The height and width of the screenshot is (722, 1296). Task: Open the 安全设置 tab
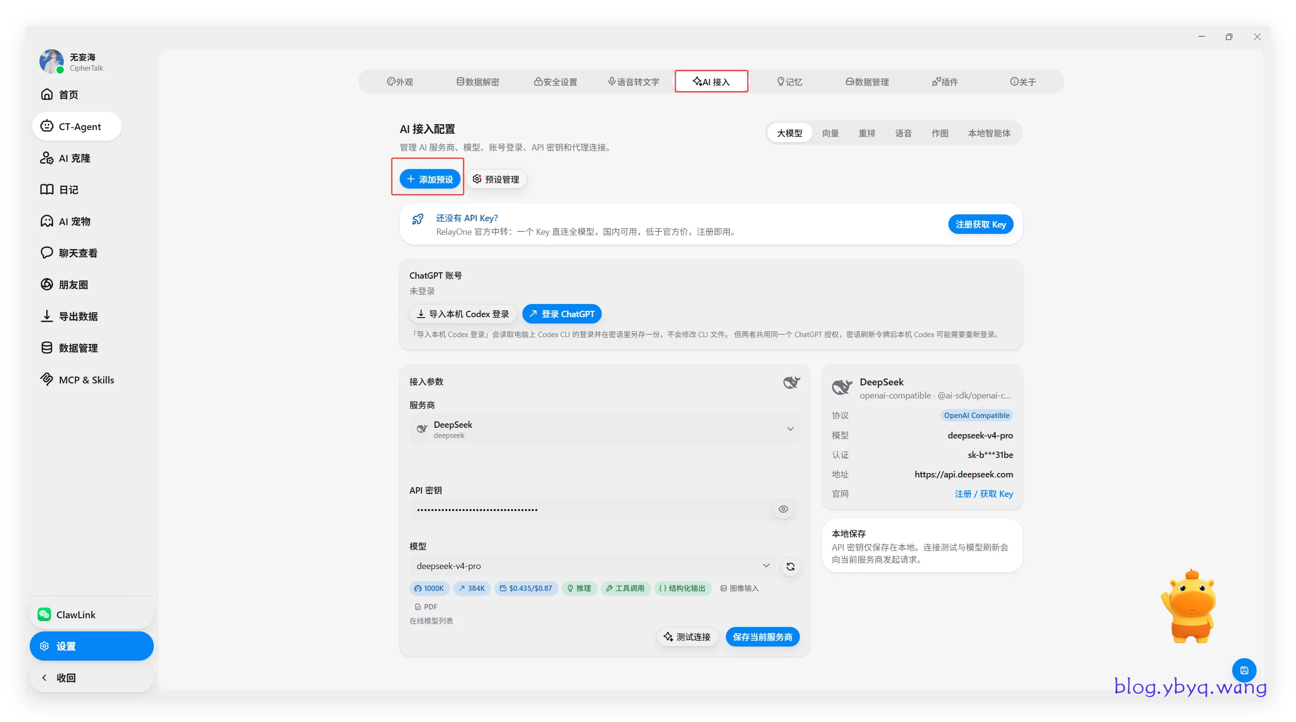tap(555, 82)
